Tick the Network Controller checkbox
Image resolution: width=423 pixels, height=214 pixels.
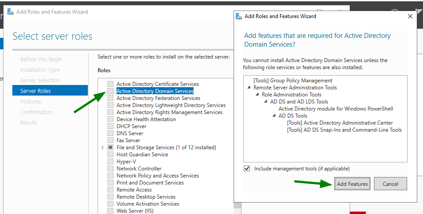pos(110,169)
